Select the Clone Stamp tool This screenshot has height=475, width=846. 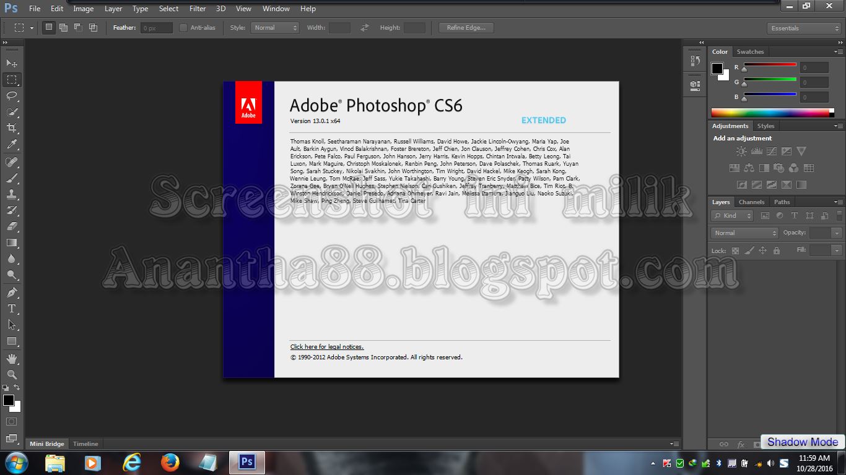(x=12, y=194)
